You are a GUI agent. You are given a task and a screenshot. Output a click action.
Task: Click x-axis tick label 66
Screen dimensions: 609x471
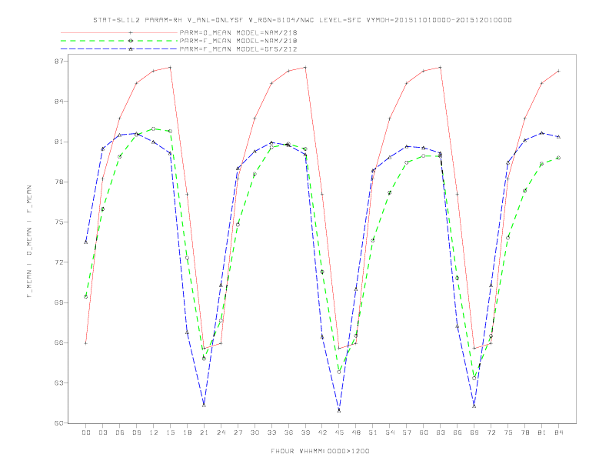tap(458, 433)
